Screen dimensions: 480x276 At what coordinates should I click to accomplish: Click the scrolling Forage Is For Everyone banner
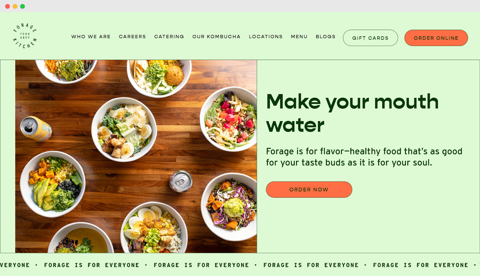pyautogui.click(x=240, y=265)
